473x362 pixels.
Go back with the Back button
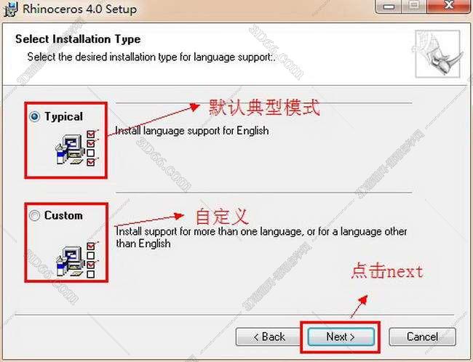click(269, 337)
